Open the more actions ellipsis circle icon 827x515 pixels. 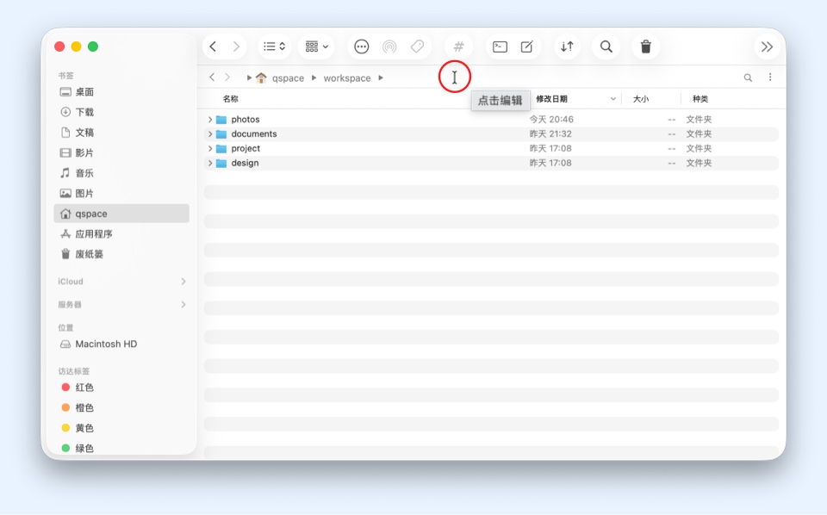362,47
